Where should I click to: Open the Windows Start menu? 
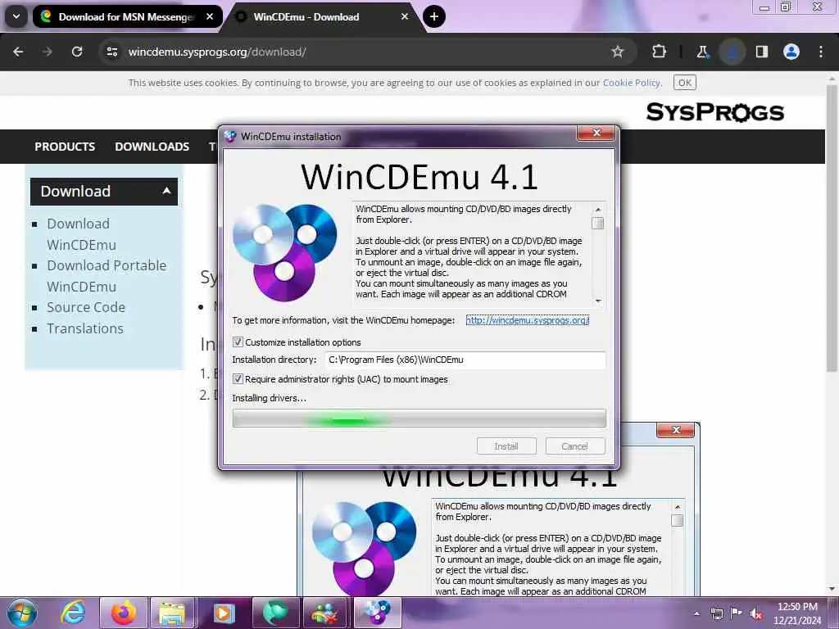(22, 613)
